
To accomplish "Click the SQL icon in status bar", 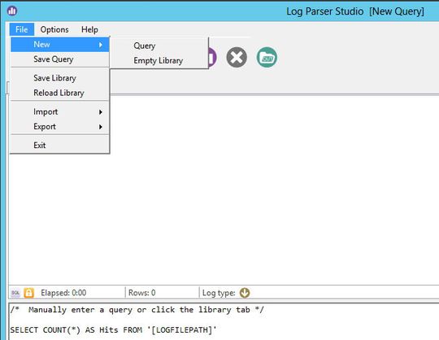I will [x=15, y=293].
